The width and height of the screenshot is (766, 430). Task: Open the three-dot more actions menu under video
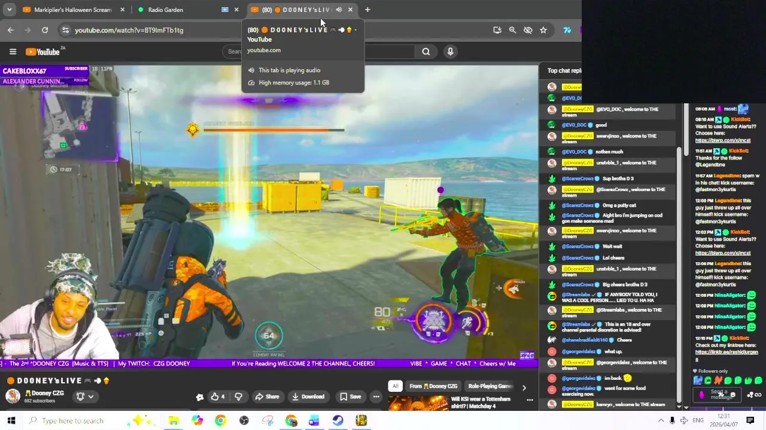pyautogui.click(x=376, y=397)
